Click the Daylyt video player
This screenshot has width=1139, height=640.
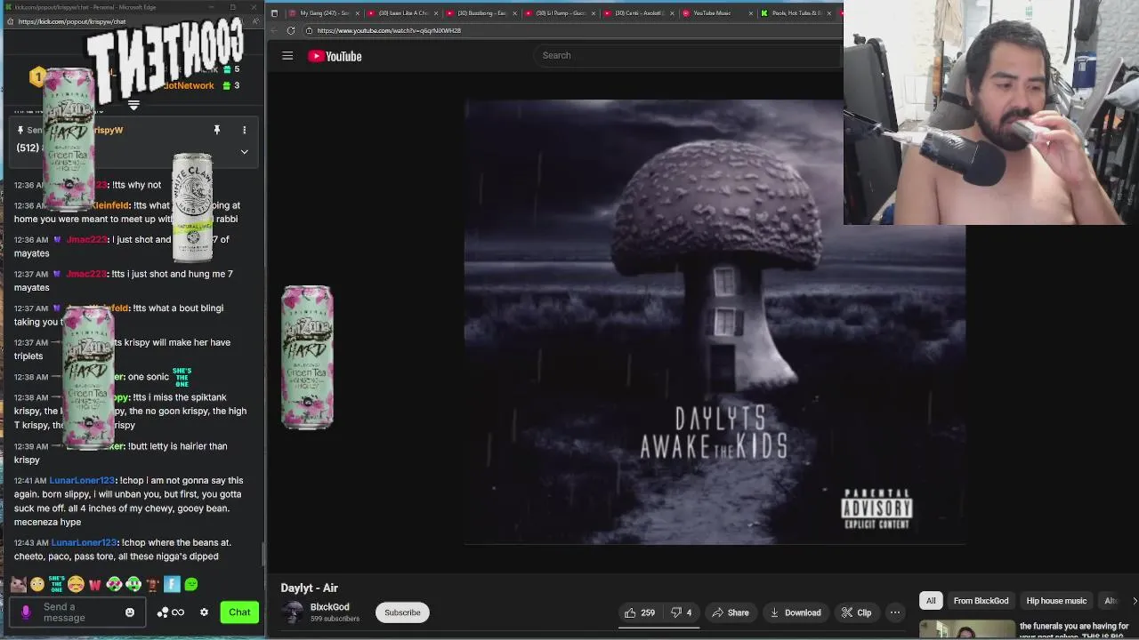pyautogui.click(x=715, y=322)
